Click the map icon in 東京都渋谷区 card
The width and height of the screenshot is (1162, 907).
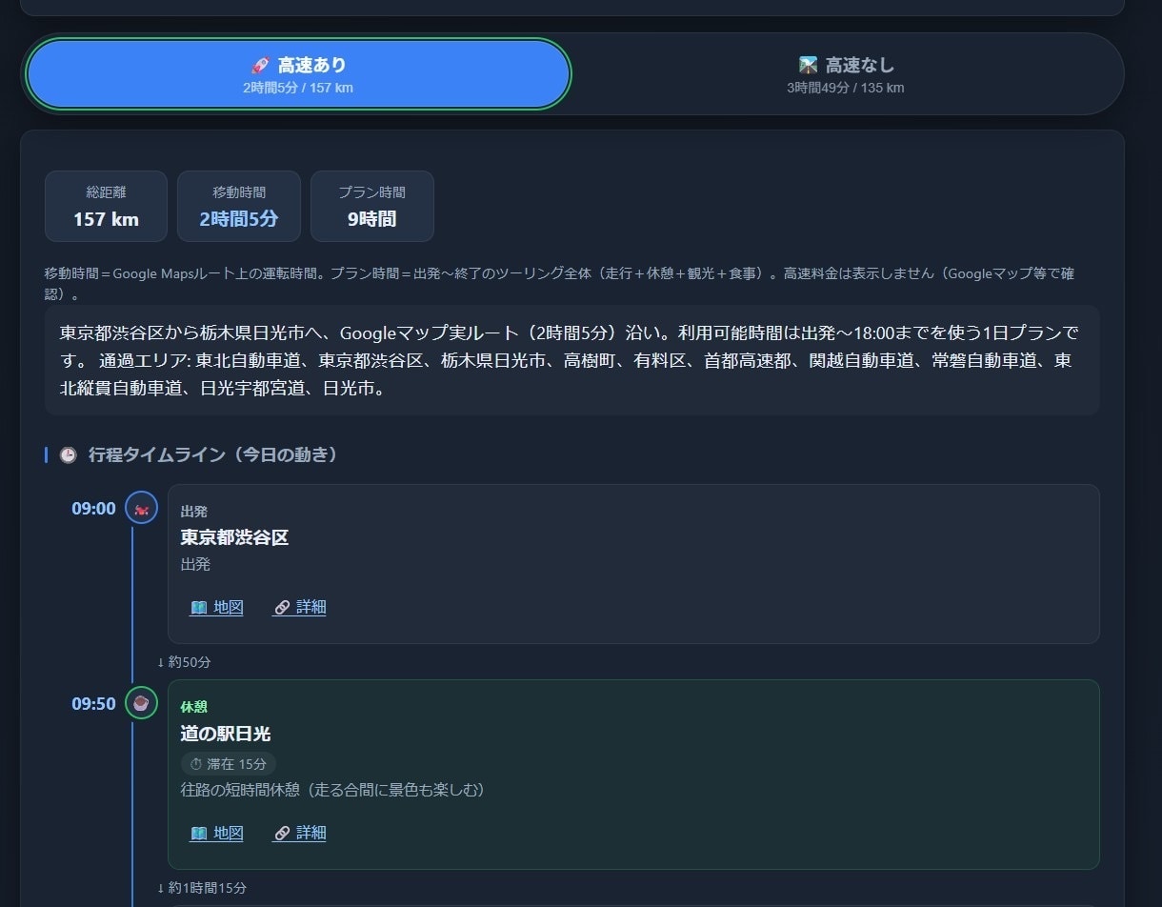(198, 608)
